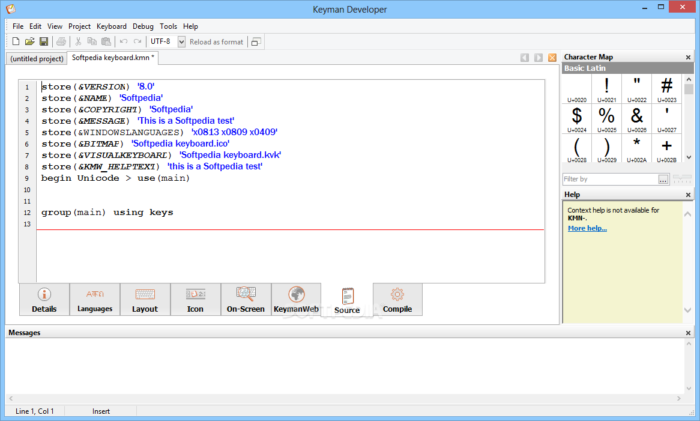
Task: Close the editor tab with orange X
Action: (552, 58)
